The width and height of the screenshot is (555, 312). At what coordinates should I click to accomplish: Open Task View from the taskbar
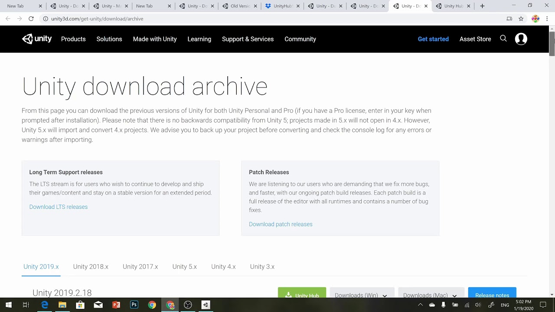click(x=26, y=305)
